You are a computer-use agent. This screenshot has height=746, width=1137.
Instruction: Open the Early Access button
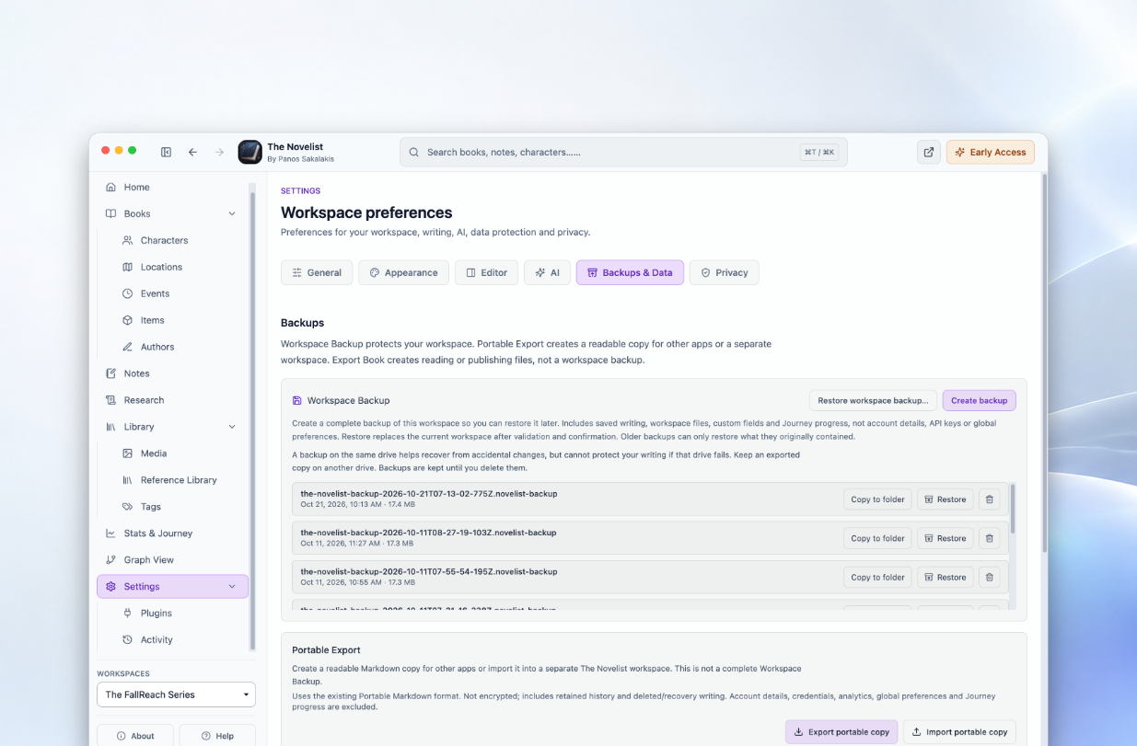pos(990,152)
